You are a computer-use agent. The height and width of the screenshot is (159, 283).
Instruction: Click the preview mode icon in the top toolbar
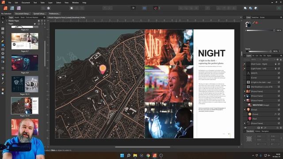tap(133, 8)
